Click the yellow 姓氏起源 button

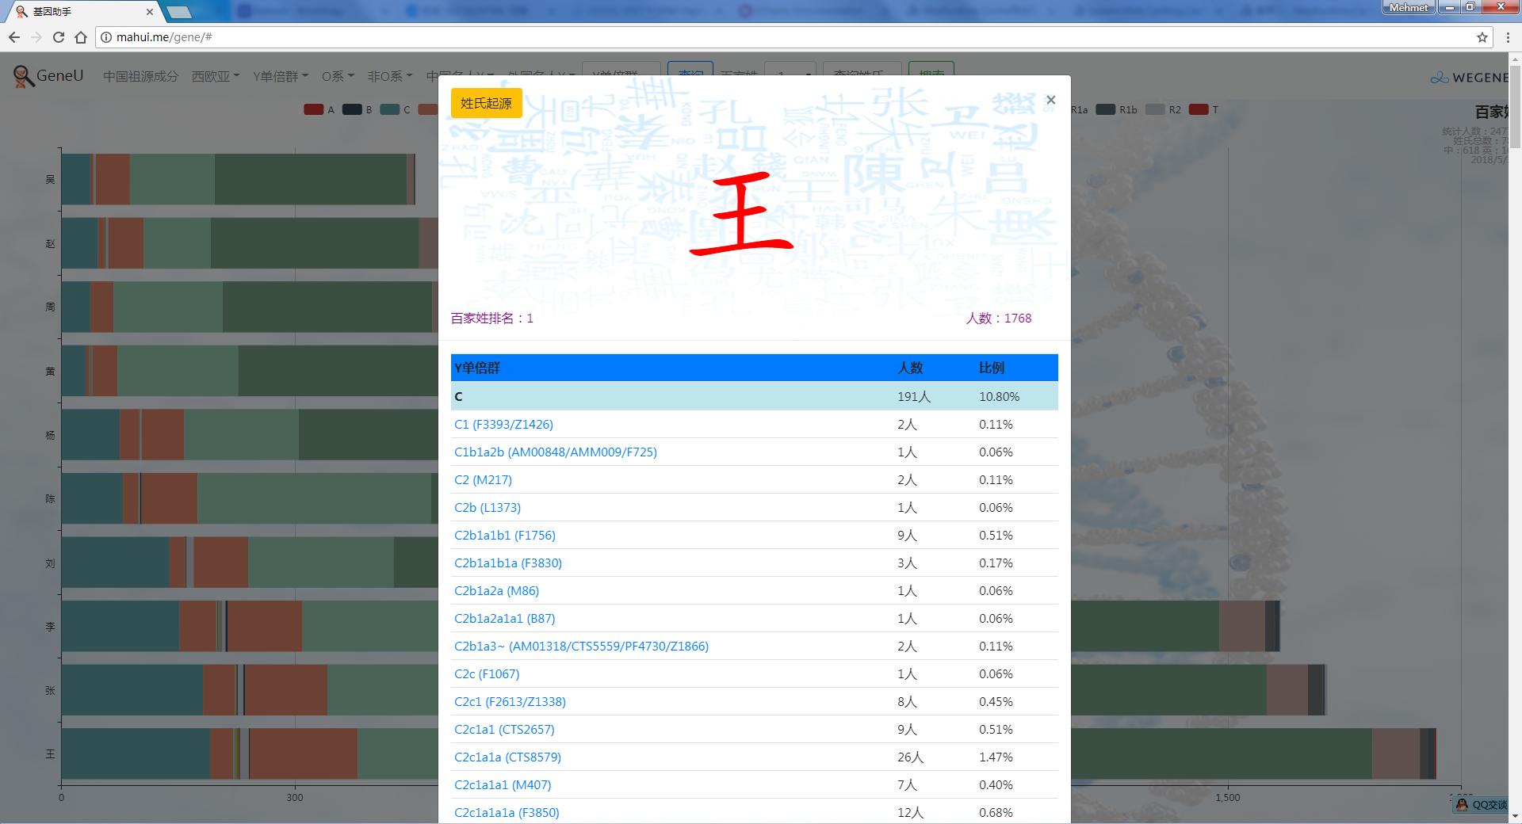[x=486, y=103]
